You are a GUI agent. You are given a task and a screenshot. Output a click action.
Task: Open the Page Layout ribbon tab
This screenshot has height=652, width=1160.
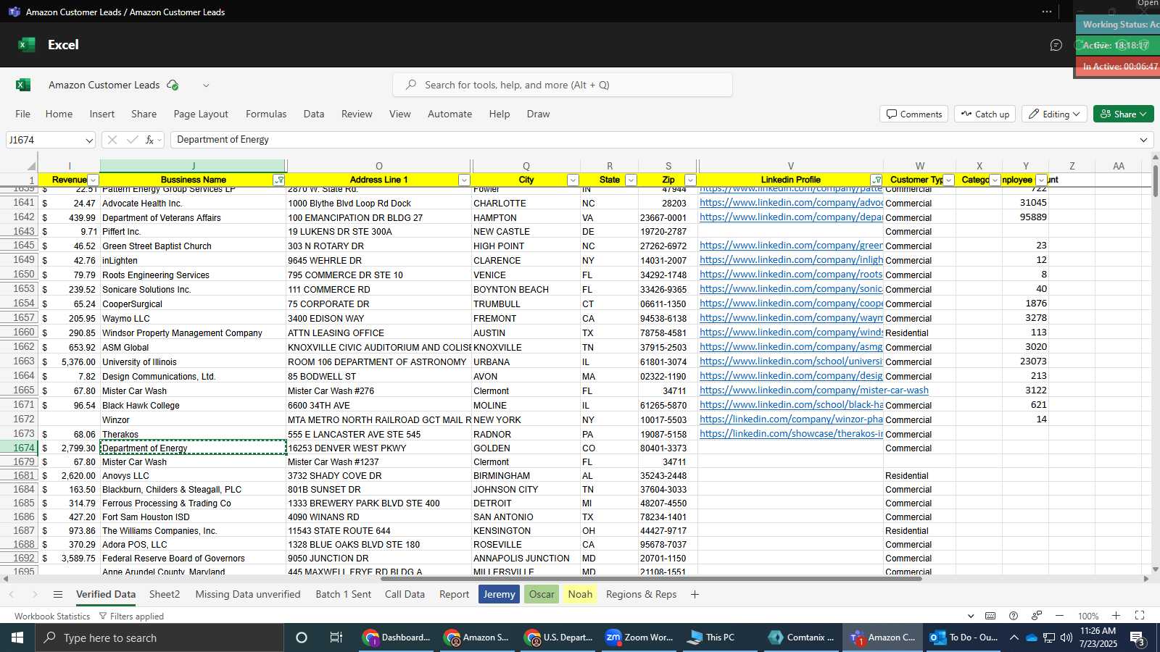(x=201, y=114)
